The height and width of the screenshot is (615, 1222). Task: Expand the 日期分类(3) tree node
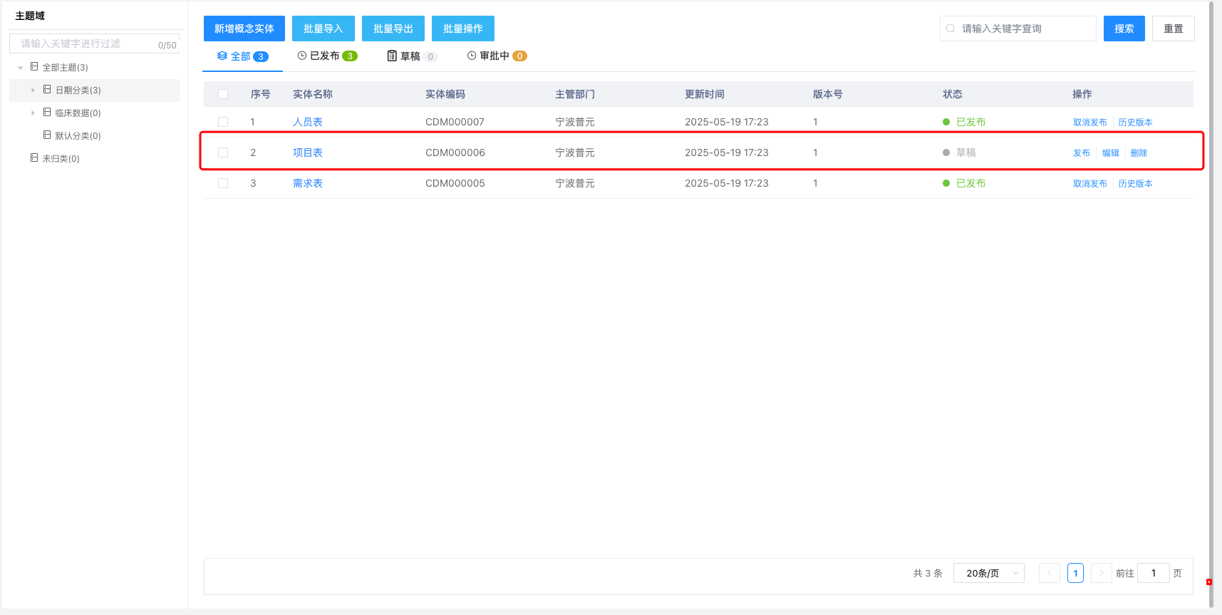[33, 91]
